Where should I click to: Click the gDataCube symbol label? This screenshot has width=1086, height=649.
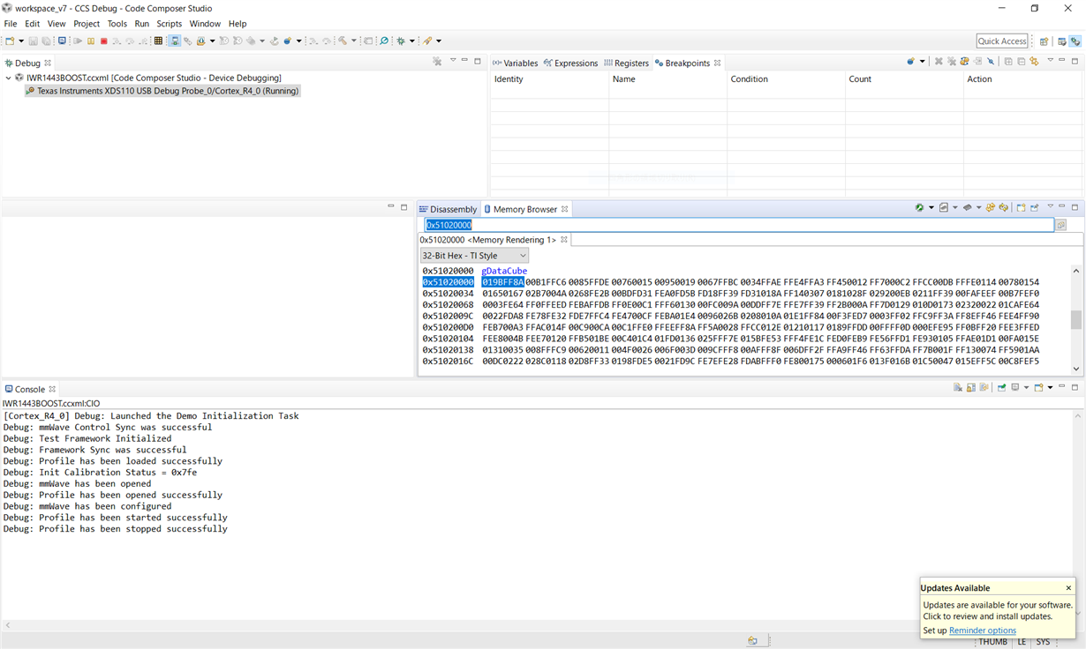(504, 271)
